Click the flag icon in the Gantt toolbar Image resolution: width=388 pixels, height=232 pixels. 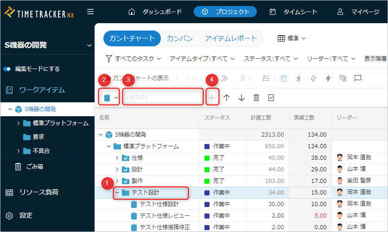click(x=358, y=78)
